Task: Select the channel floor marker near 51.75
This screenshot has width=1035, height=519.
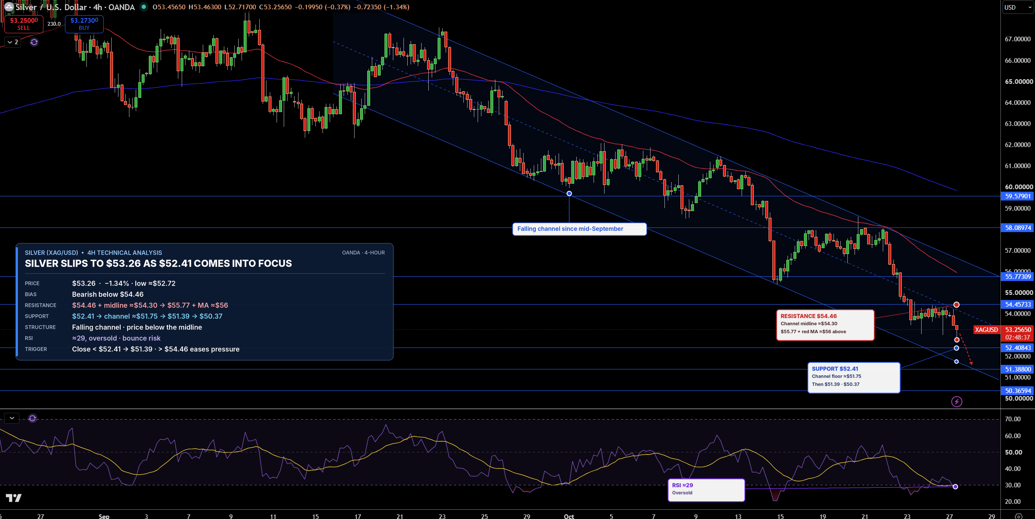Action: tap(956, 361)
